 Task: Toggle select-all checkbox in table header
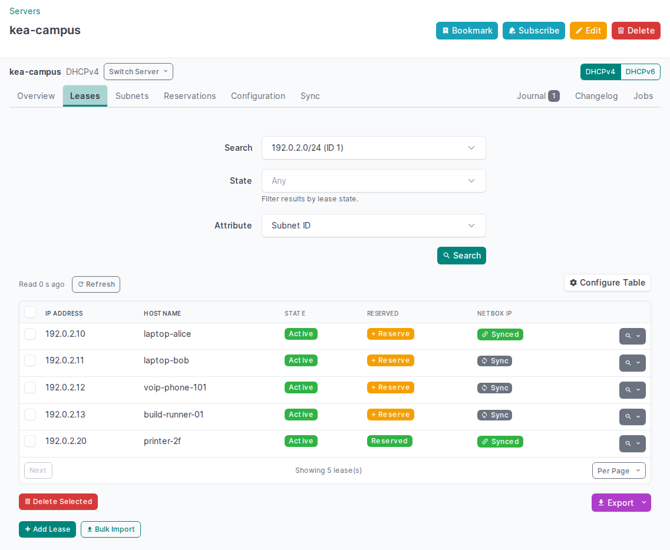[30, 312]
